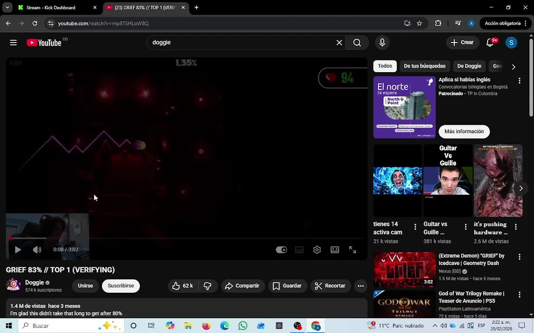Toggle autoplay switch in the player
The image size is (534, 333).
click(281, 250)
